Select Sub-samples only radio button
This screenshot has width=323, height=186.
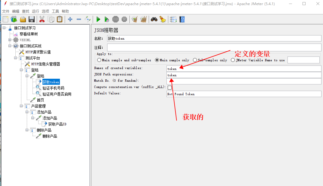(x=195, y=60)
